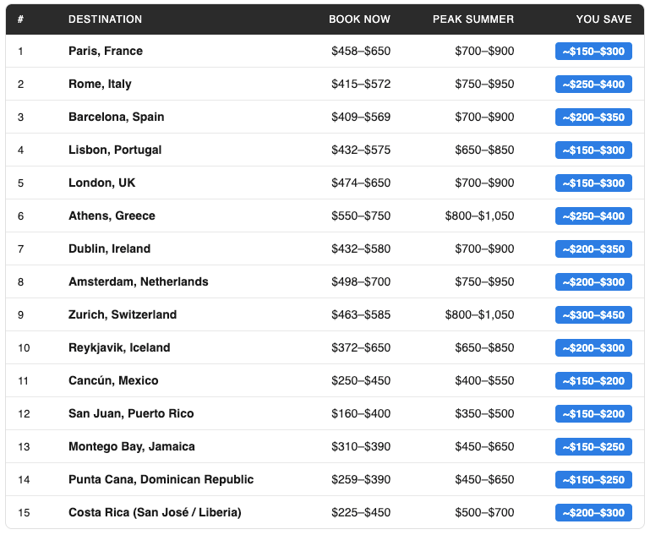Click the BOOK NOW column header
This screenshot has width=650, height=535.
[359, 19]
